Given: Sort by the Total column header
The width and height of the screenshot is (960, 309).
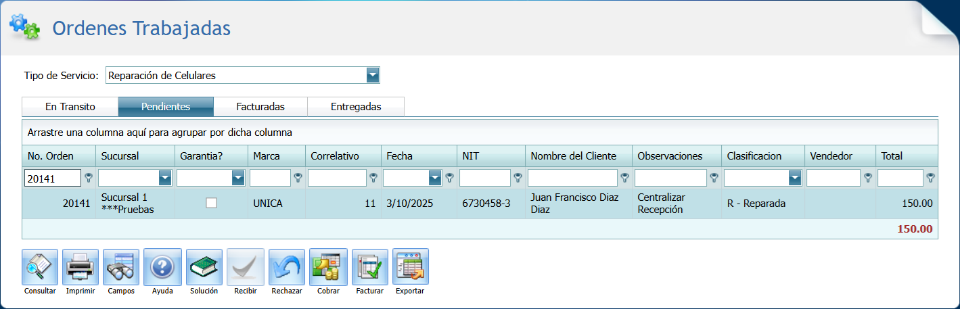Looking at the screenshot, I should [907, 156].
